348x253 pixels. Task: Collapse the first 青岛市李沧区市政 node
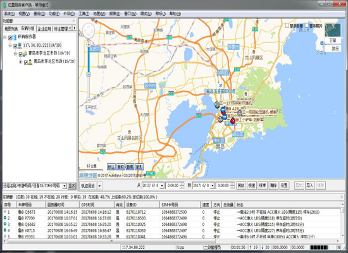(15, 54)
